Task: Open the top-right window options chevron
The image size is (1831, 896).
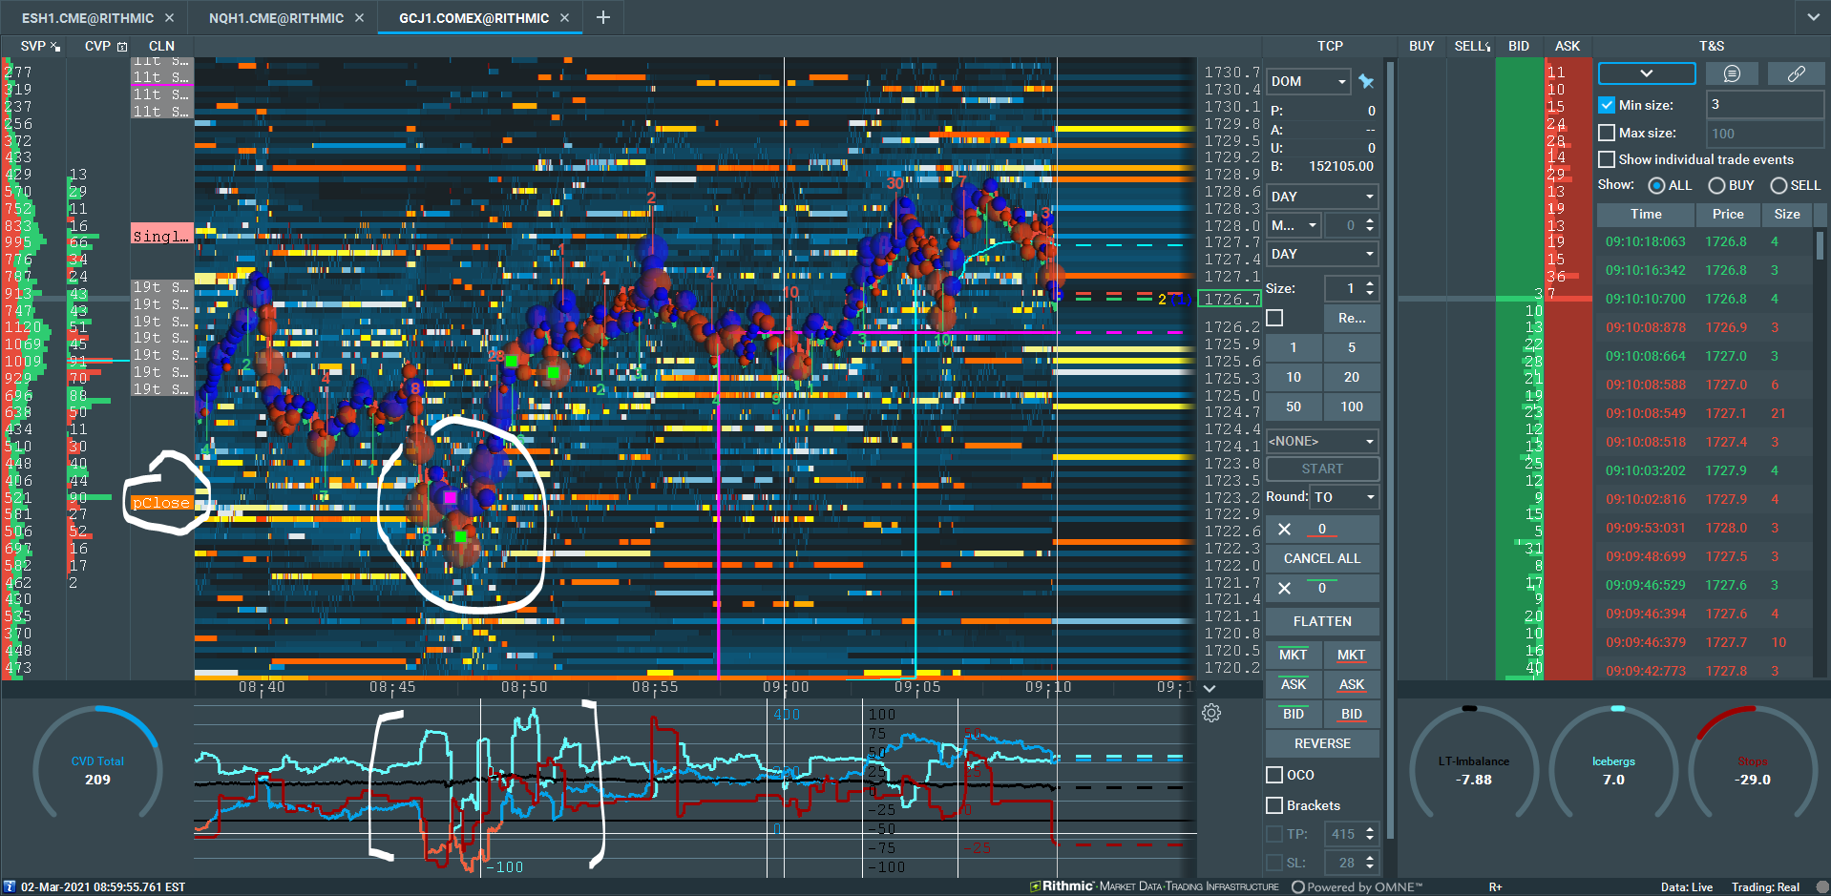Action: click(x=1813, y=17)
